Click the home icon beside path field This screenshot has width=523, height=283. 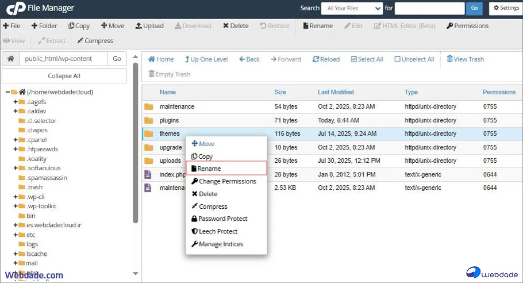(10, 59)
